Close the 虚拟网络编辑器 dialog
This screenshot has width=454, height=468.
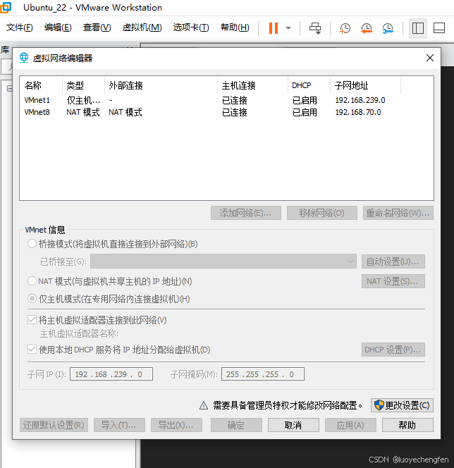pyautogui.click(x=430, y=58)
